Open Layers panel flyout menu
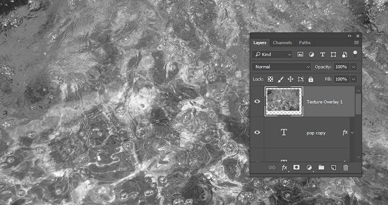The width and height of the screenshot is (388, 205). coord(356,43)
